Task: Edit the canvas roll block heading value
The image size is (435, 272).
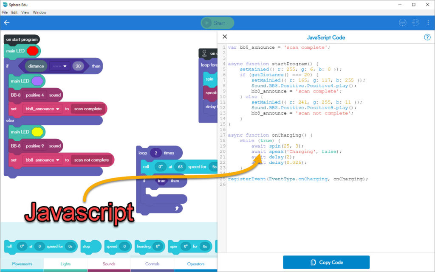Action: (x=160, y=167)
